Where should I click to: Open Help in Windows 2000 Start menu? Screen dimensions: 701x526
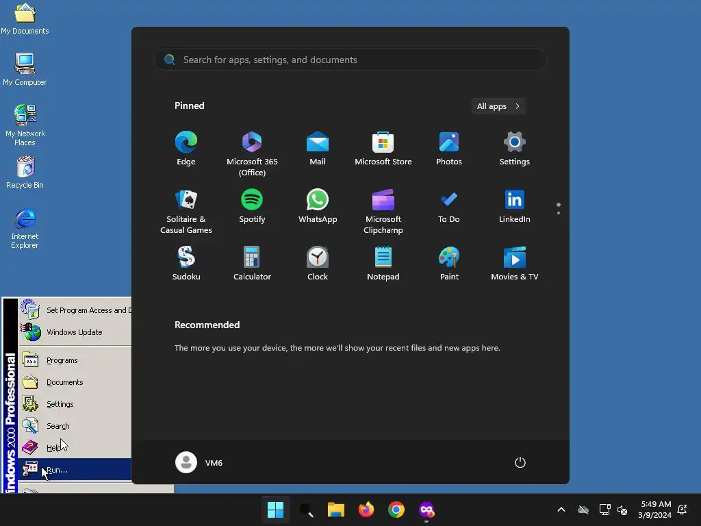75,448
